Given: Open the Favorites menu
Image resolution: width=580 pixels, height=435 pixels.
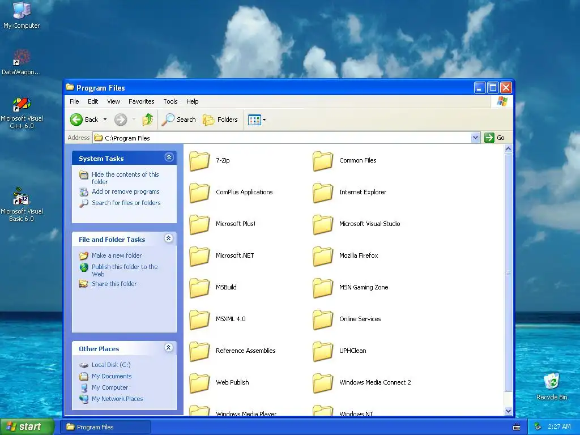Looking at the screenshot, I should (141, 101).
